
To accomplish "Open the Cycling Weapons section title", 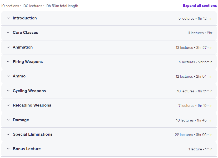I will coord(29,91).
